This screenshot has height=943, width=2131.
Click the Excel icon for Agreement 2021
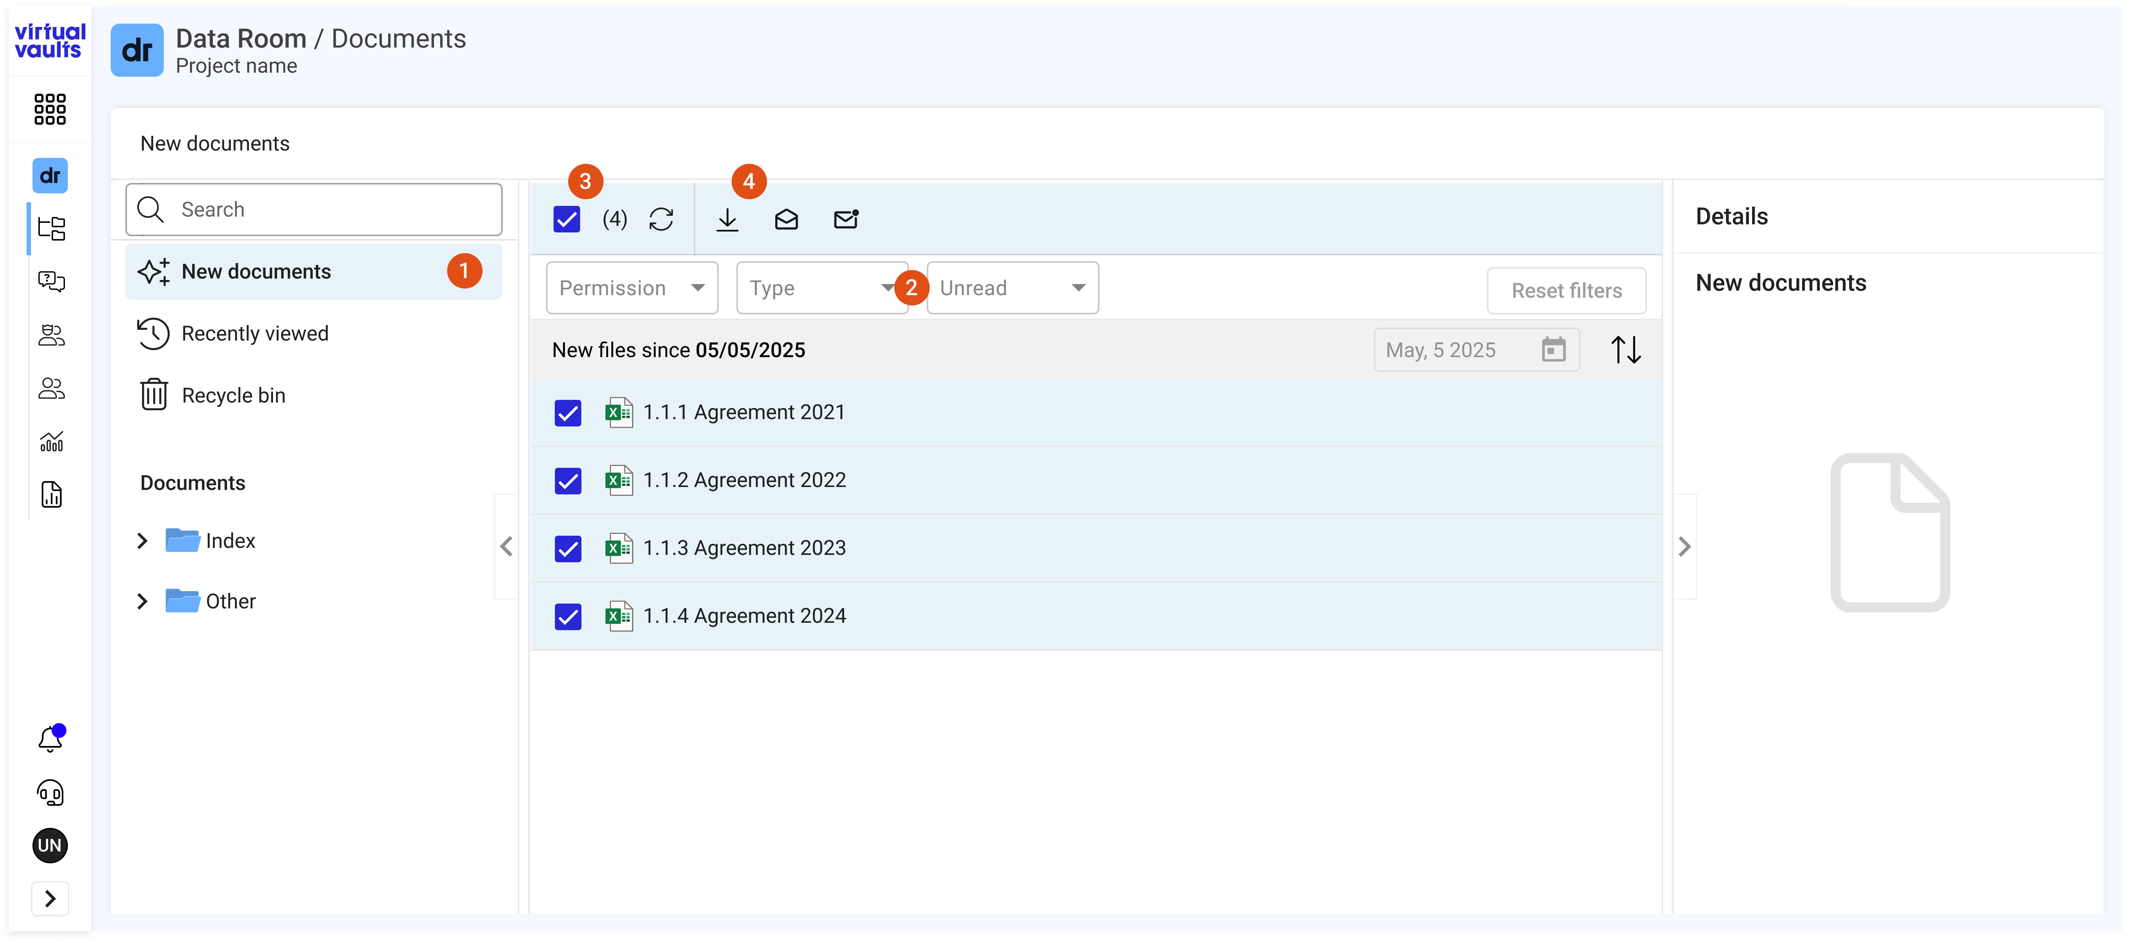(x=618, y=412)
